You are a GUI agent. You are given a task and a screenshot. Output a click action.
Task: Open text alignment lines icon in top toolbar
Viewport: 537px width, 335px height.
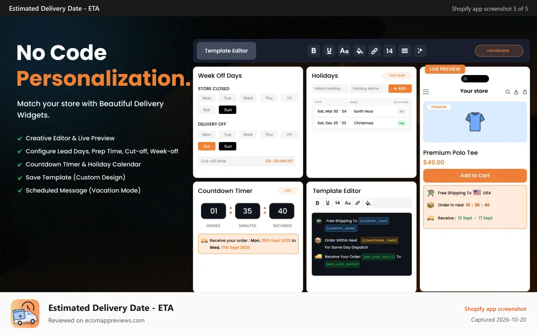[x=405, y=51]
